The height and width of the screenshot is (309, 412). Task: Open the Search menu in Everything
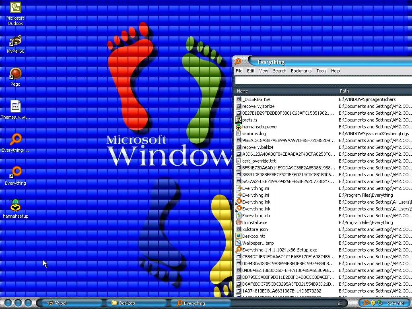tap(280, 71)
